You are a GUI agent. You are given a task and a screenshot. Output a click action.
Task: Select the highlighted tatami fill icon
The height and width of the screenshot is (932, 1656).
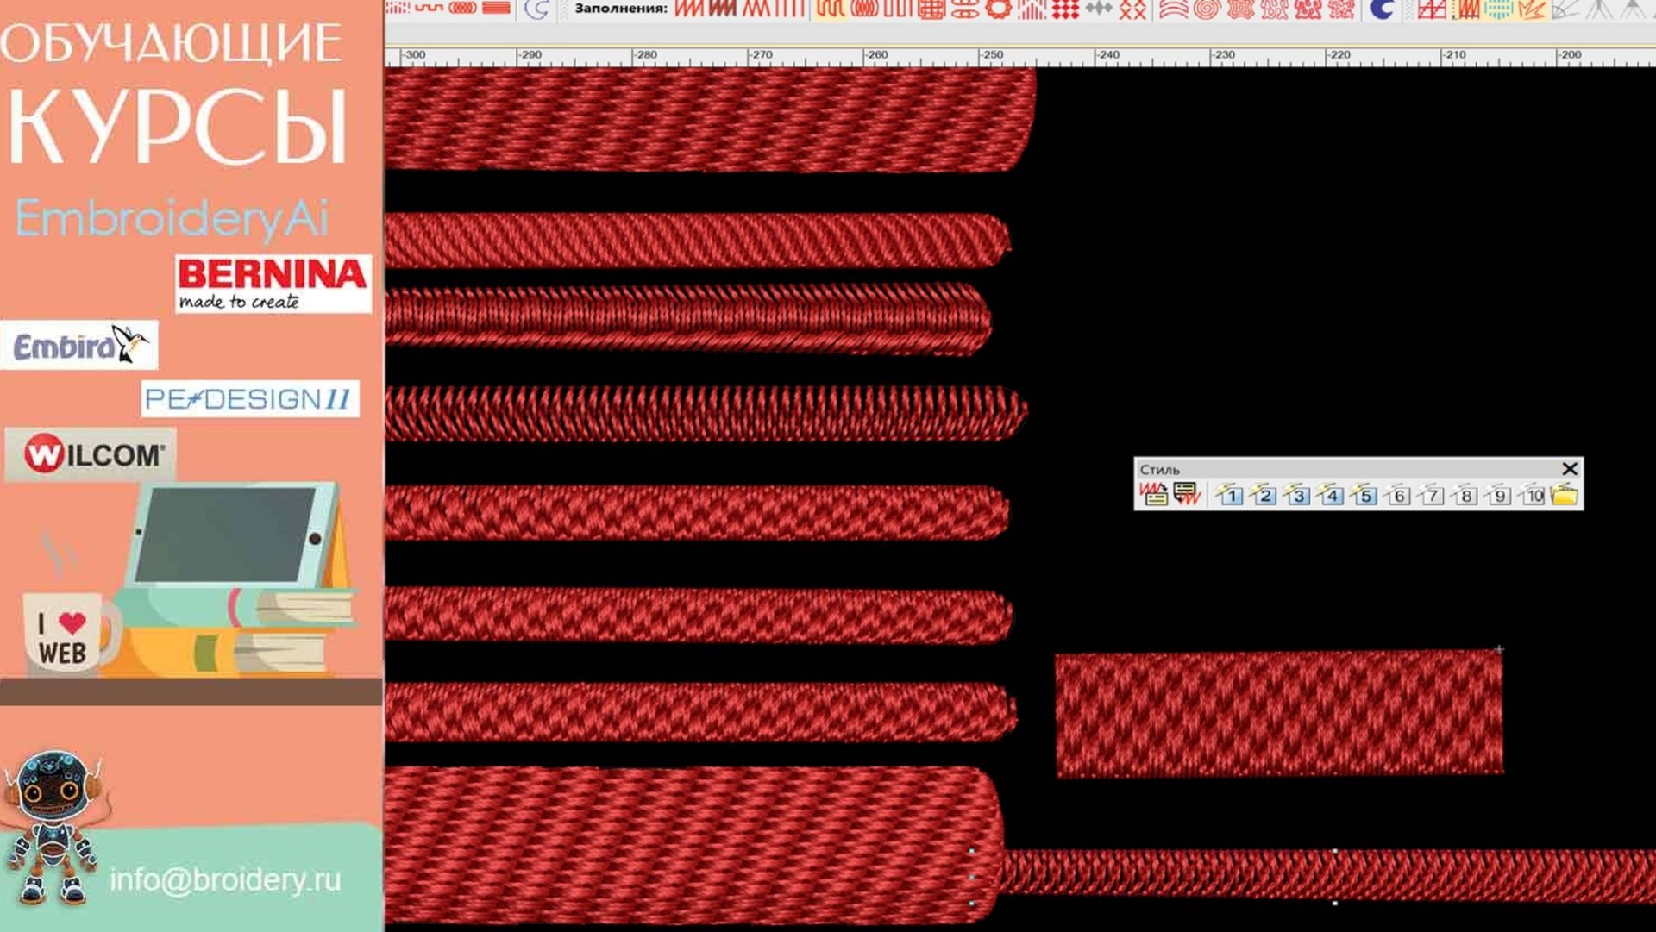(830, 9)
